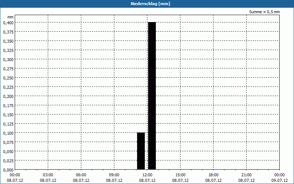
Task: Click the 09:00 time label
Action: (114, 175)
